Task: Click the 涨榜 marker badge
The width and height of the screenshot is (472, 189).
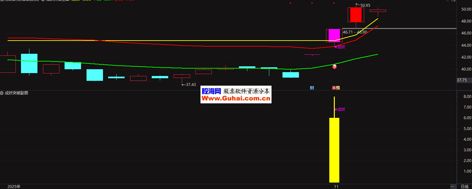Action: pyautogui.click(x=336, y=88)
